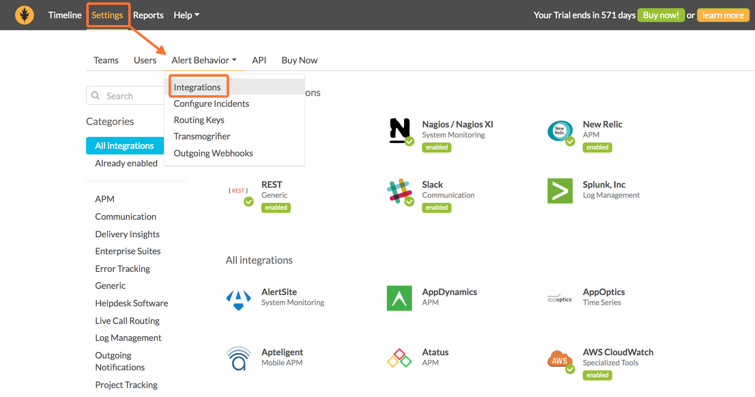Expand the Alert Behavior dropdown

point(204,60)
